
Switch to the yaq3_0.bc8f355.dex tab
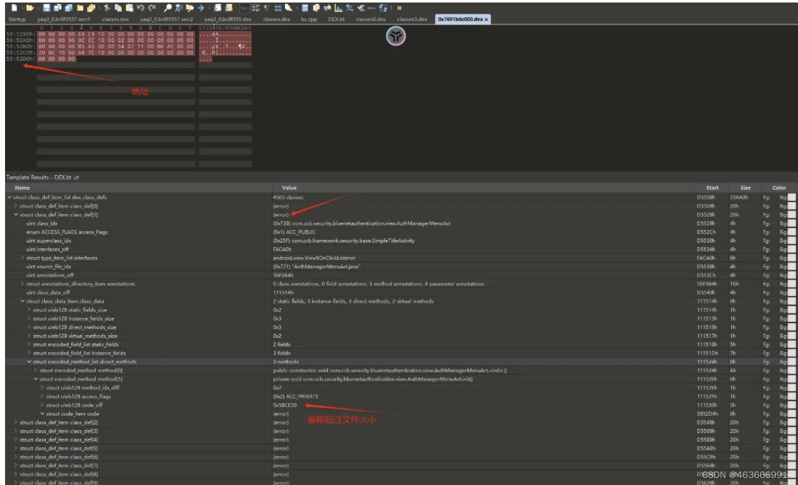coord(228,20)
